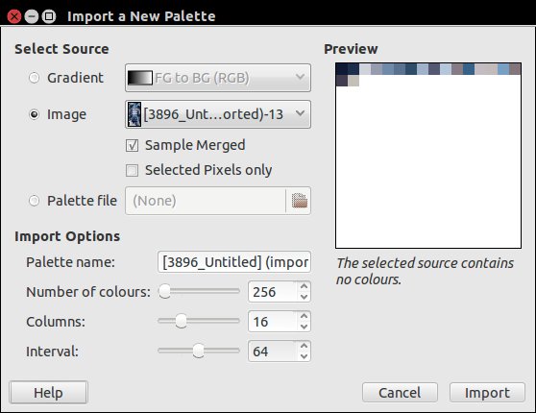Click the Help button

[x=49, y=393]
